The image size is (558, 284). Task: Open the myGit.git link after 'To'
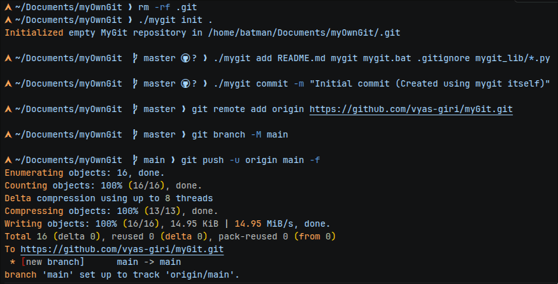pos(122,249)
